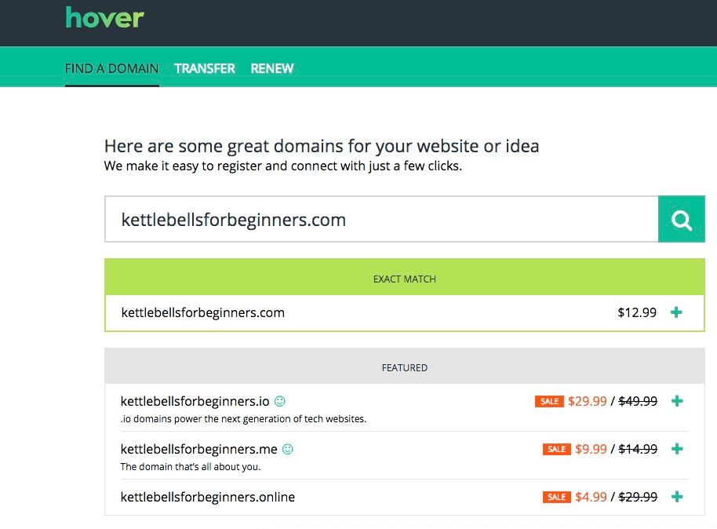Click the crossed-out $14.99 price
Image resolution: width=717 pixels, height=529 pixels.
[638, 449]
